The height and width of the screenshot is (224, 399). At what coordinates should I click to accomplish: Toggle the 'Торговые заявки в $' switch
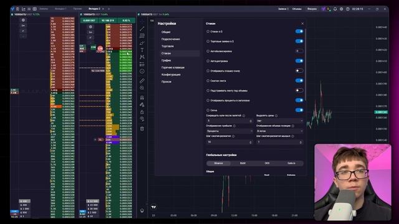tap(299, 41)
